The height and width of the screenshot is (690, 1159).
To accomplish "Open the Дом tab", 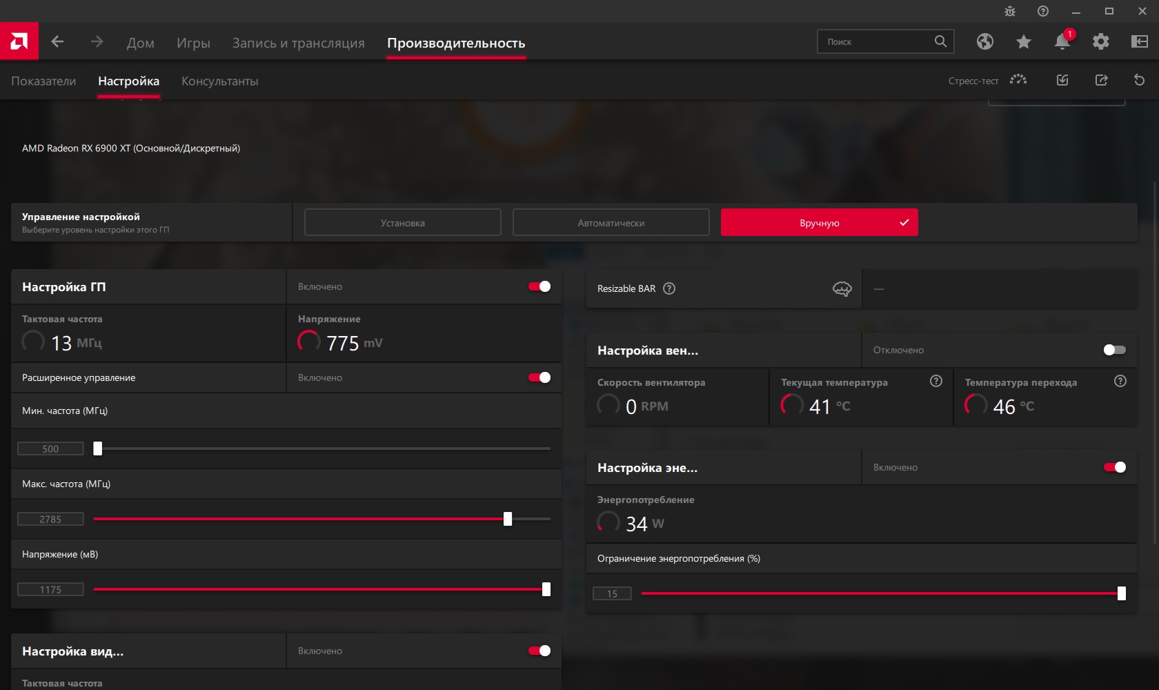I will click(141, 43).
